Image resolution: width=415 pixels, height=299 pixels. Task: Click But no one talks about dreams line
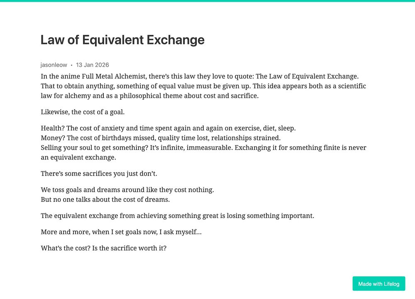(105, 200)
